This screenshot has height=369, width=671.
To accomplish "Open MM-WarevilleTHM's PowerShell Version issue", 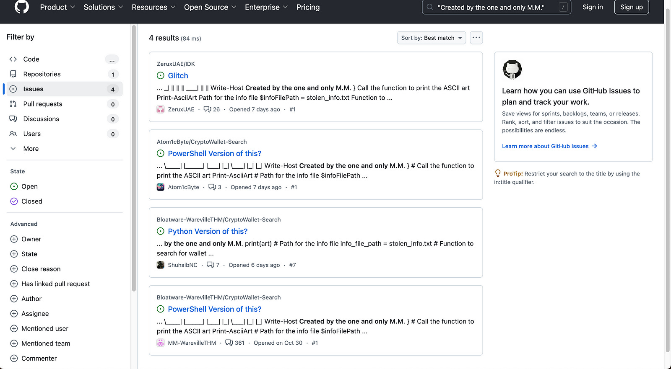I will click(214, 309).
